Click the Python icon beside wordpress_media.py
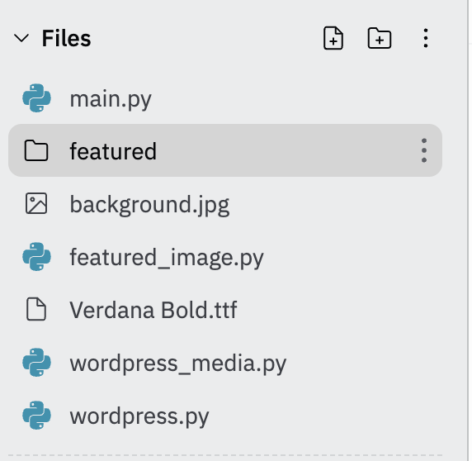The image size is (472, 461). [37, 363]
